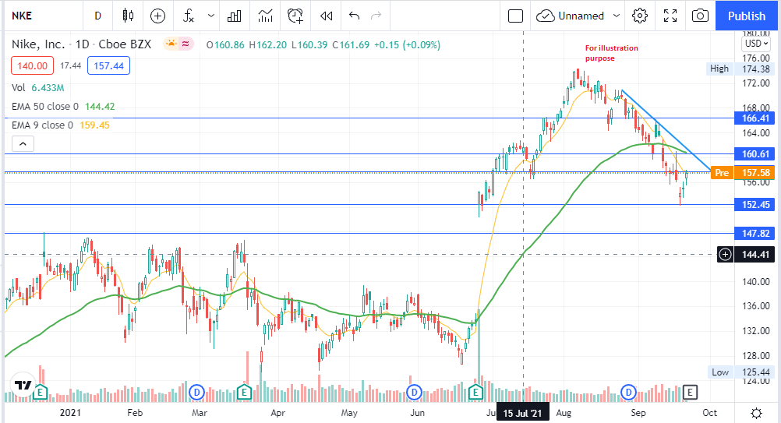Image resolution: width=781 pixels, height=423 pixels.
Task: Open the USD currency dropdown
Action: (x=757, y=44)
